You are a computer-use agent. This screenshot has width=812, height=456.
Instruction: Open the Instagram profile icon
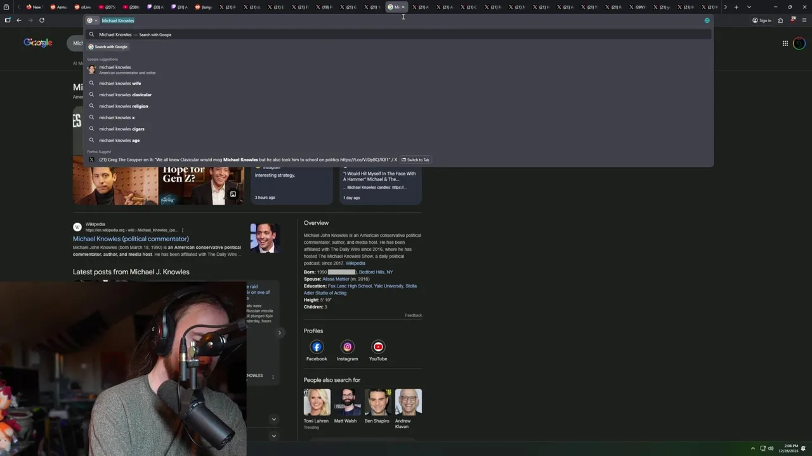pos(347,346)
